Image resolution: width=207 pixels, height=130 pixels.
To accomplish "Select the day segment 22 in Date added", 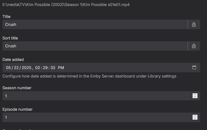I will pyautogui.click(x=16, y=68).
